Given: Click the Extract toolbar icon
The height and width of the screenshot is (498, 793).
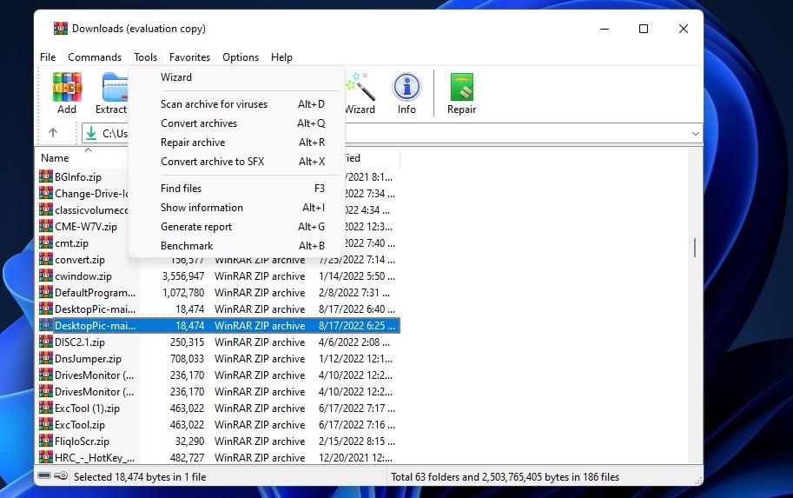Looking at the screenshot, I should (x=111, y=93).
